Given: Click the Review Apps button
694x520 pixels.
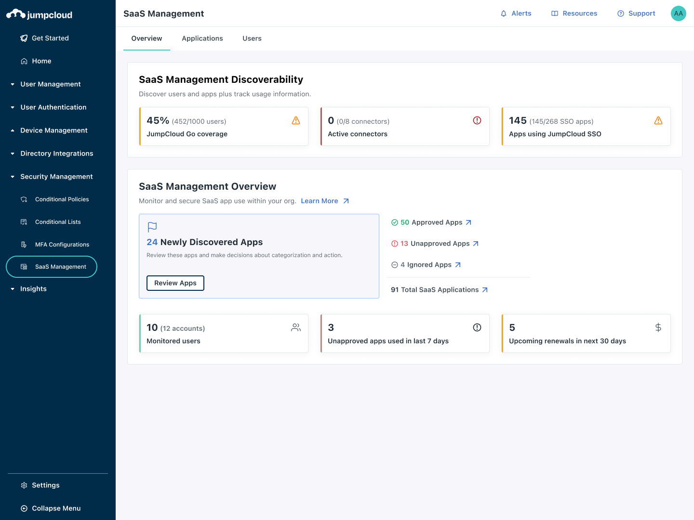Looking at the screenshot, I should 175,283.
